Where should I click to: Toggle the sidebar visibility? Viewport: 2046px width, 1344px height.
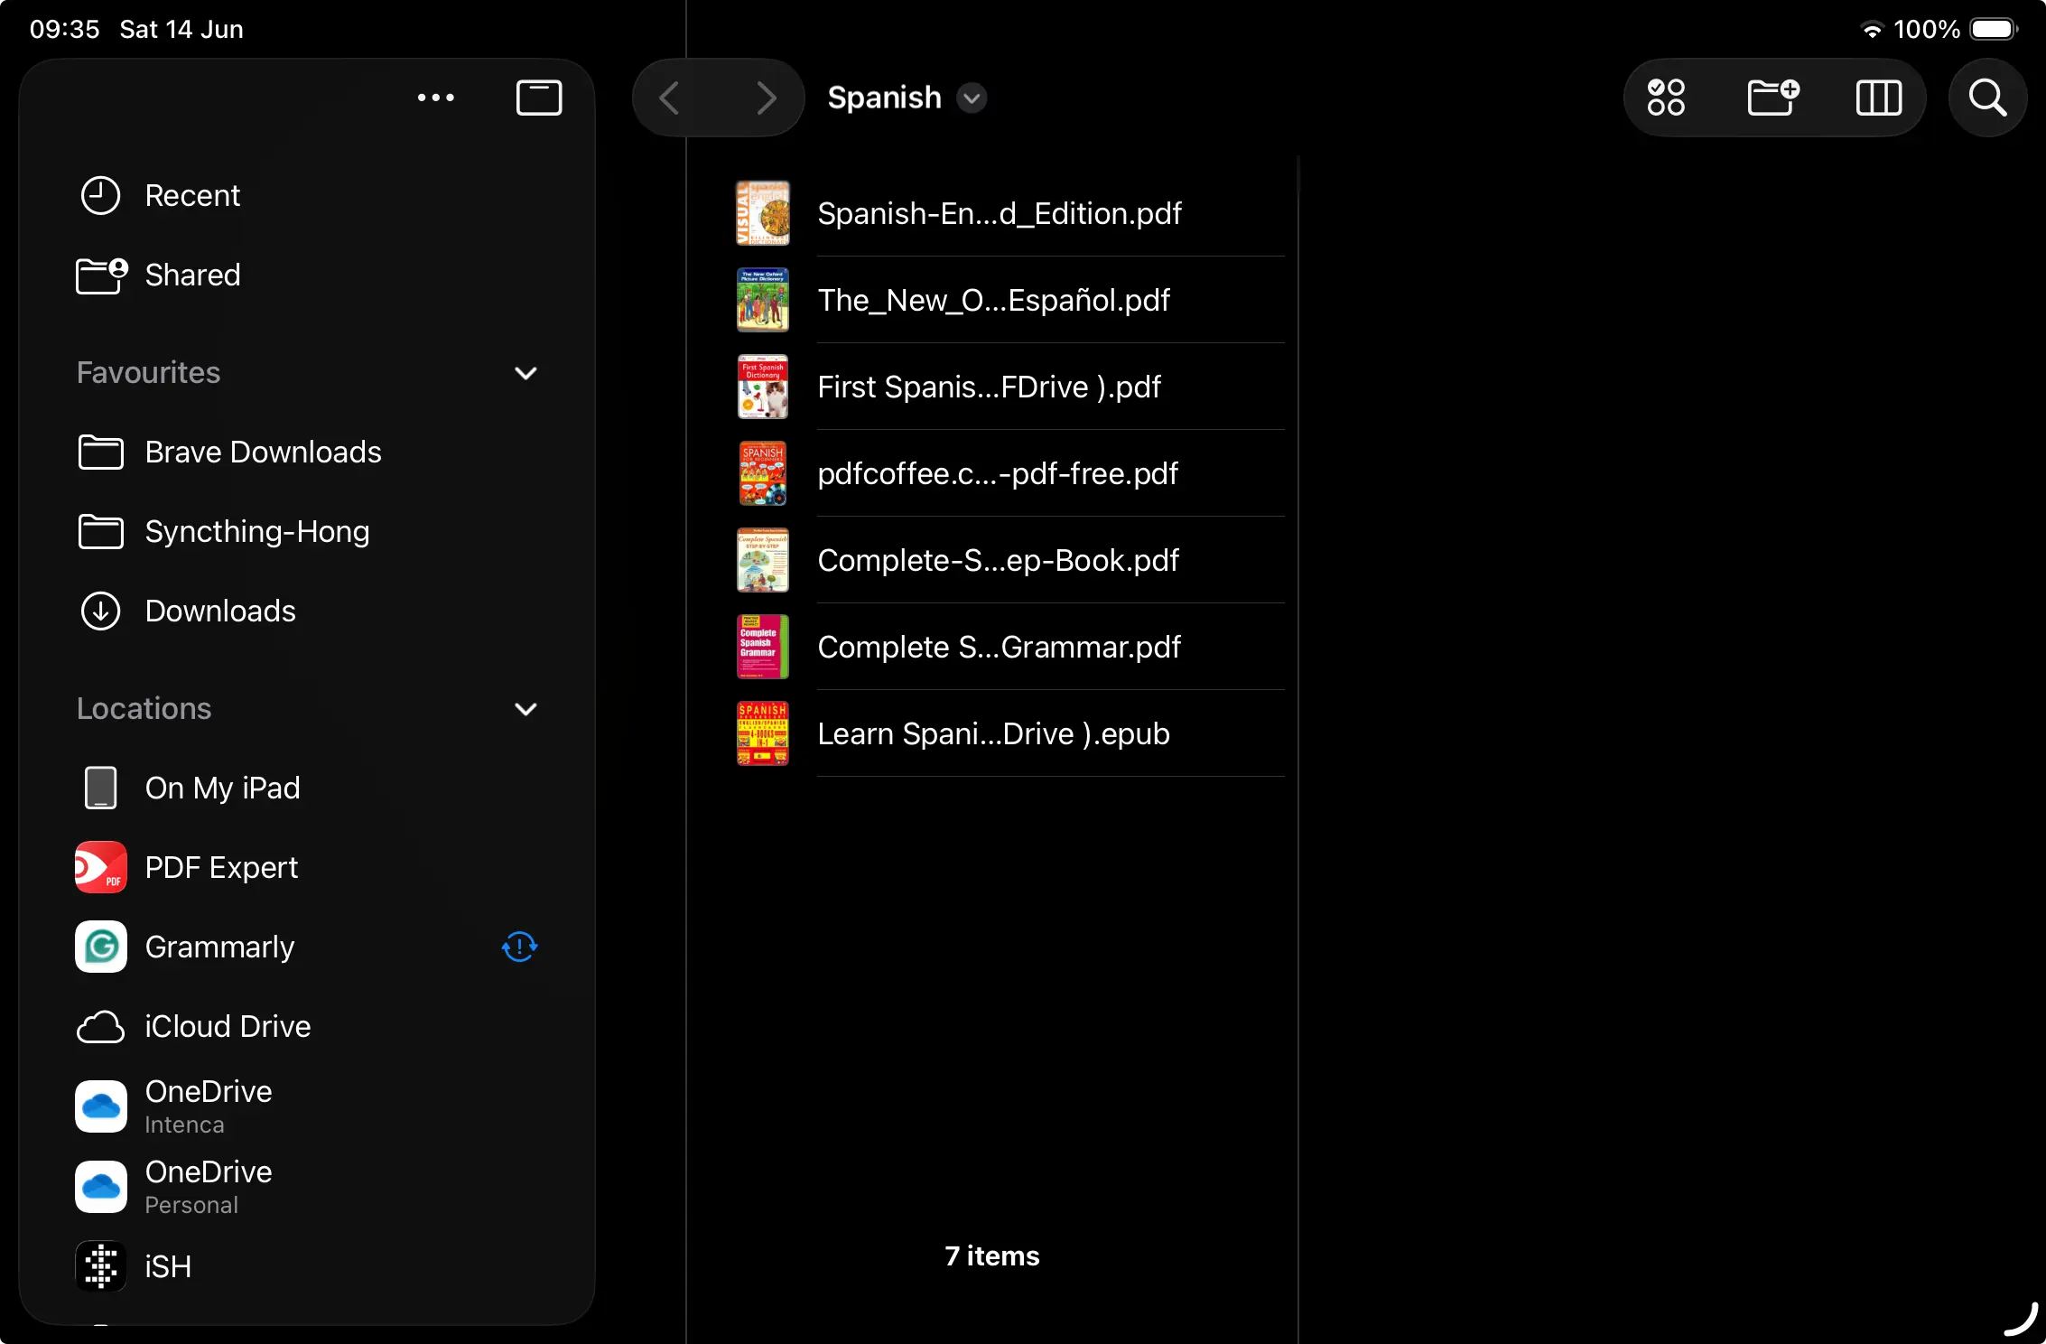[x=539, y=98]
